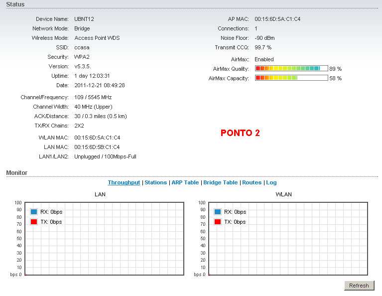Image resolution: width=382 pixels, height=296 pixels.
Task: Click the LAN1/LAN2: field label
Action: (54, 157)
